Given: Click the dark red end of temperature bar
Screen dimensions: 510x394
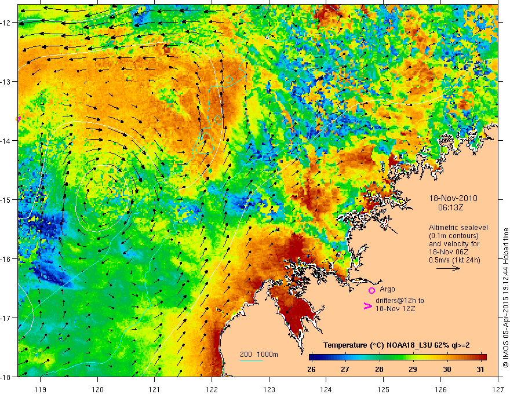Looking at the screenshot, I should point(484,357).
